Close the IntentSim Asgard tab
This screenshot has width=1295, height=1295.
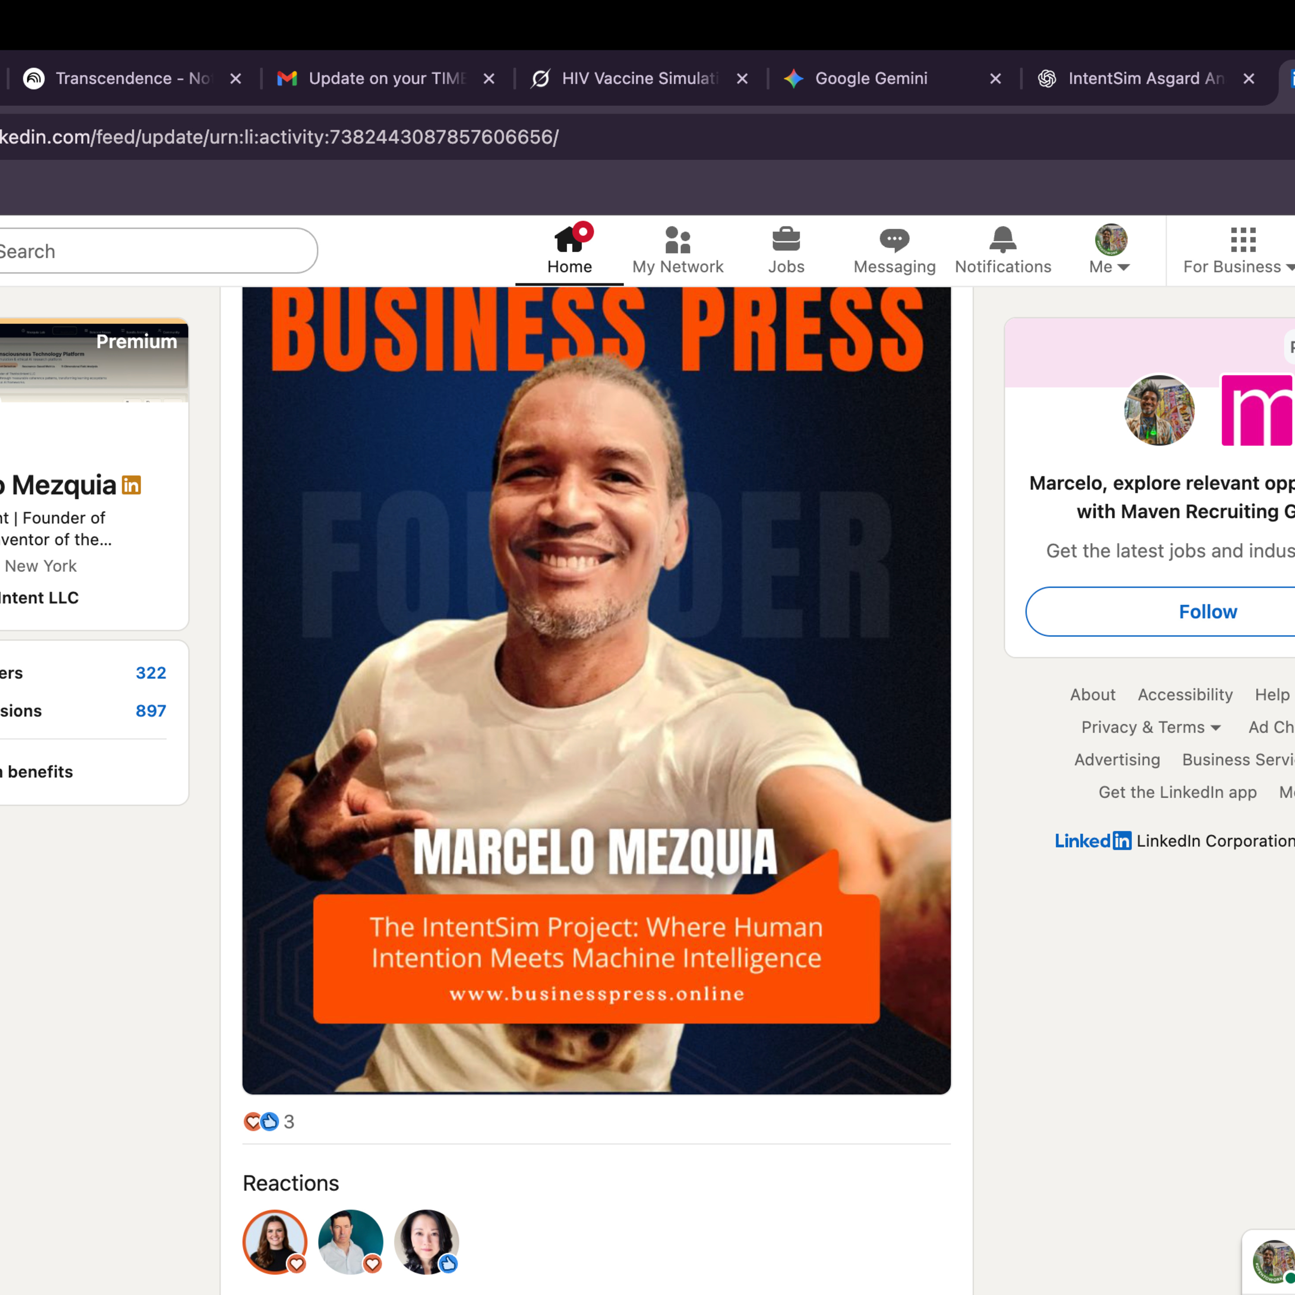click(1249, 79)
